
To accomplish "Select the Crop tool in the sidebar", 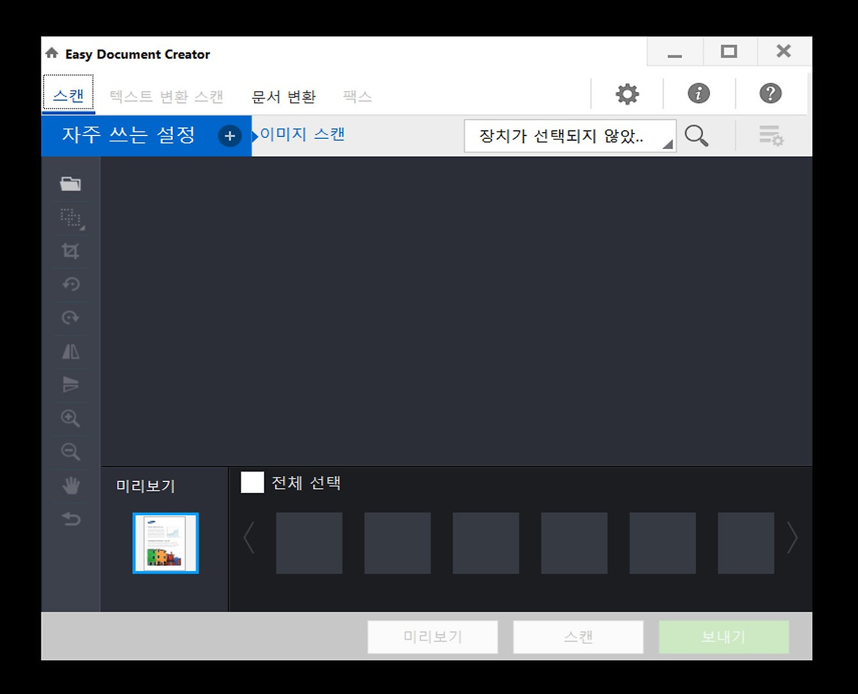I will [70, 250].
